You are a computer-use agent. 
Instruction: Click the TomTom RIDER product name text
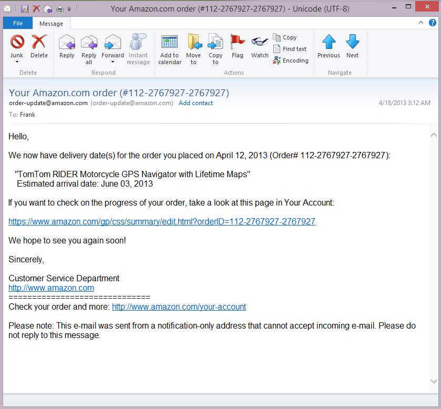[x=132, y=174]
